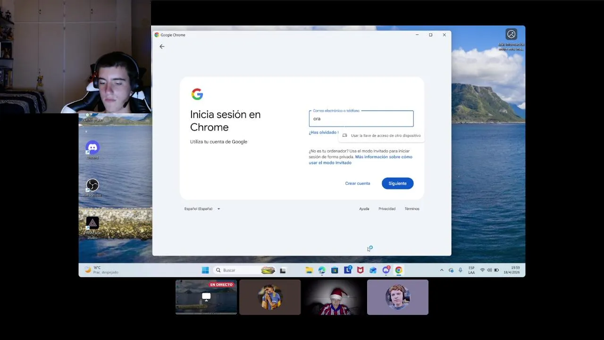The image size is (604, 340).
Task: Close the Google Chrome sign-in window
Action: [444, 35]
